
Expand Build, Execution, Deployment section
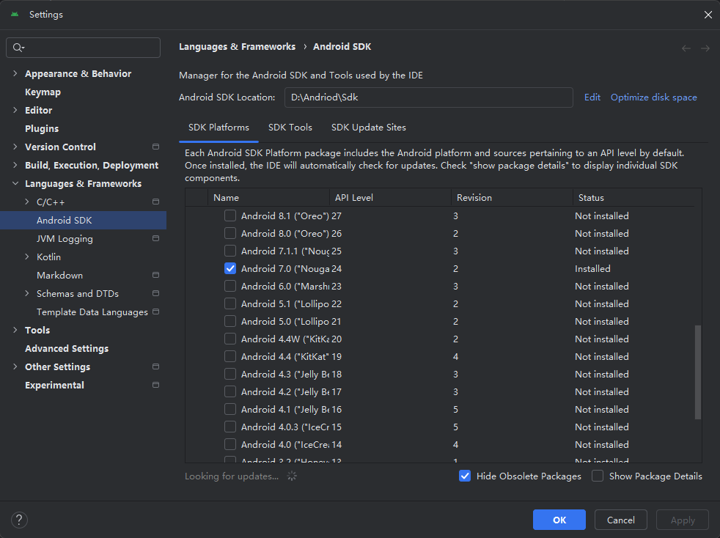tap(15, 165)
